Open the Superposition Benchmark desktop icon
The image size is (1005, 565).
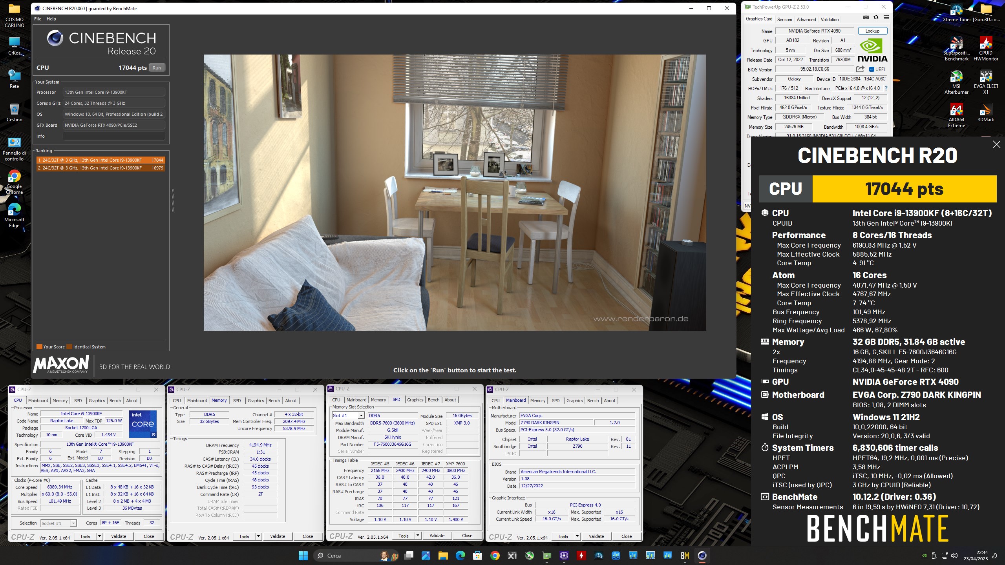point(956,49)
